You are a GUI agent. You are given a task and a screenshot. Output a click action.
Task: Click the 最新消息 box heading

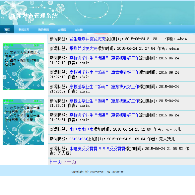point(8,101)
